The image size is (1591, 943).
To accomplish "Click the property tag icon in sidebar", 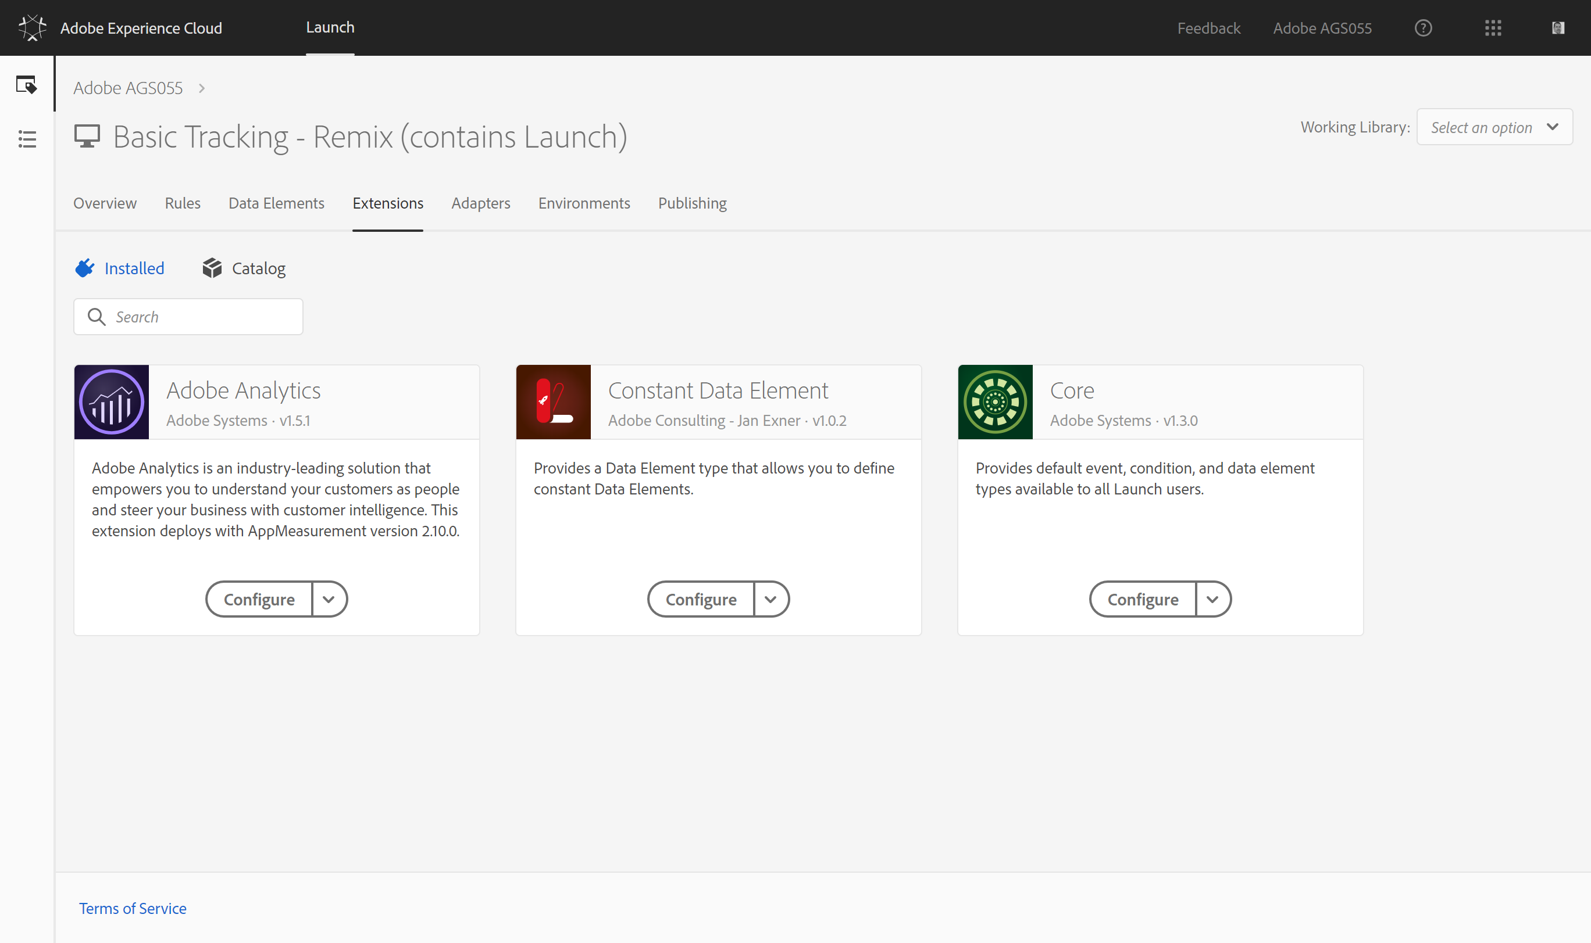I will [x=27, y=84].
